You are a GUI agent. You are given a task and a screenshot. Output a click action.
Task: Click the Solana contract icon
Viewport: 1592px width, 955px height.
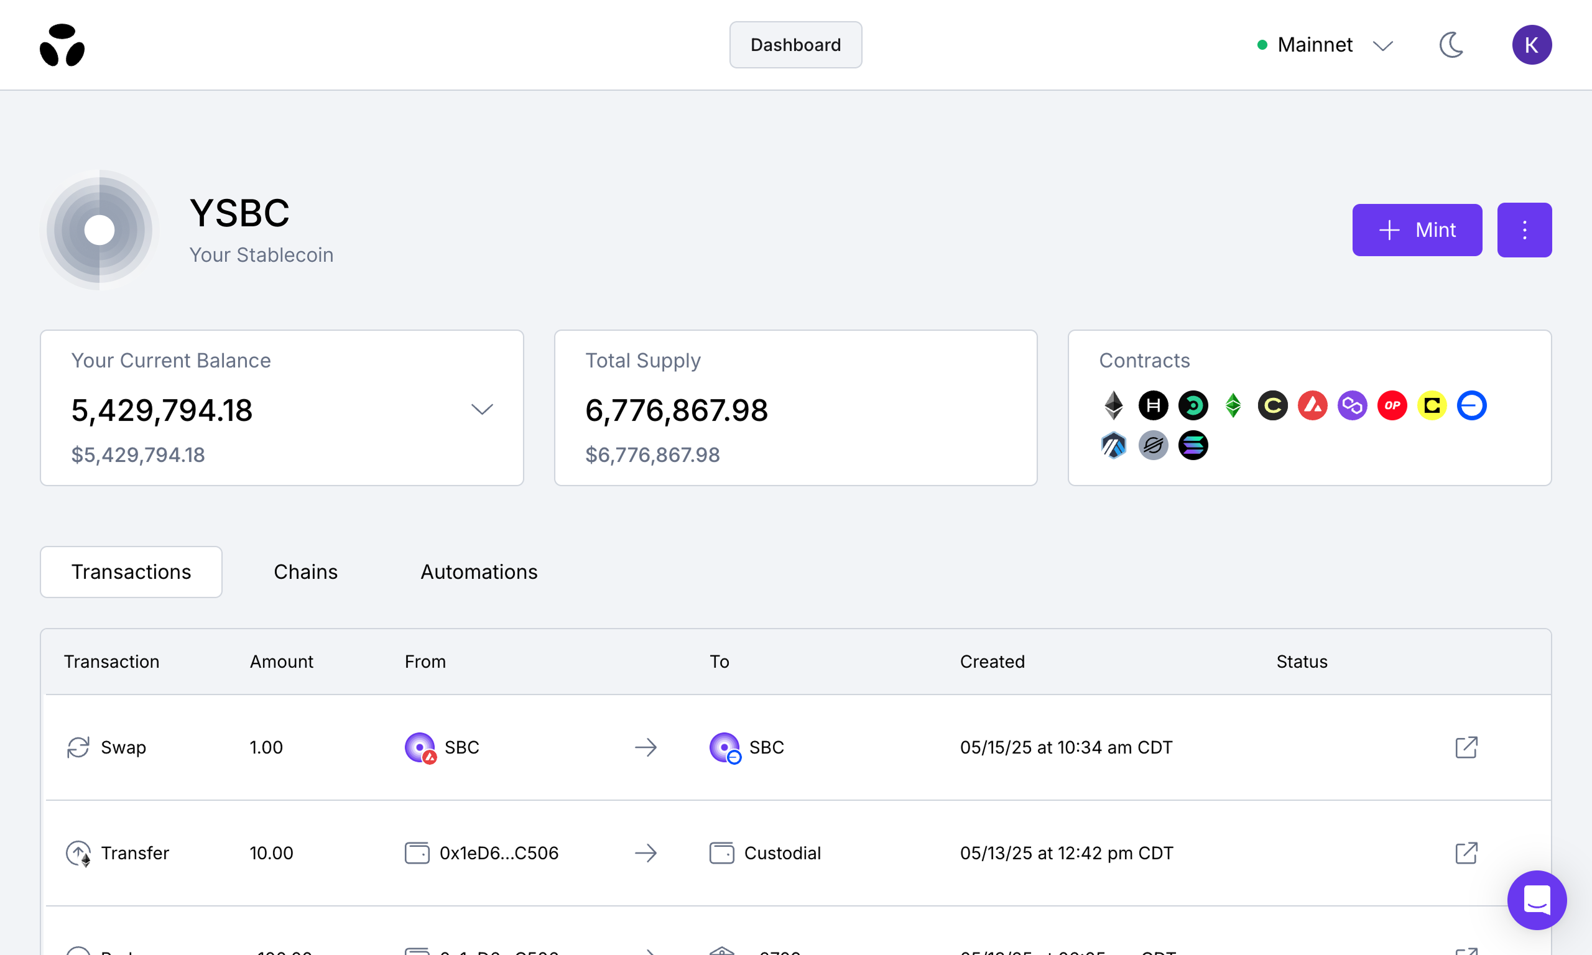1192,445
